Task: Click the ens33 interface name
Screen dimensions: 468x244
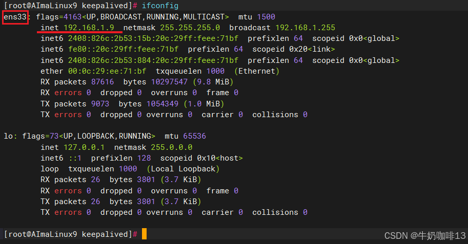Action: 15,17
